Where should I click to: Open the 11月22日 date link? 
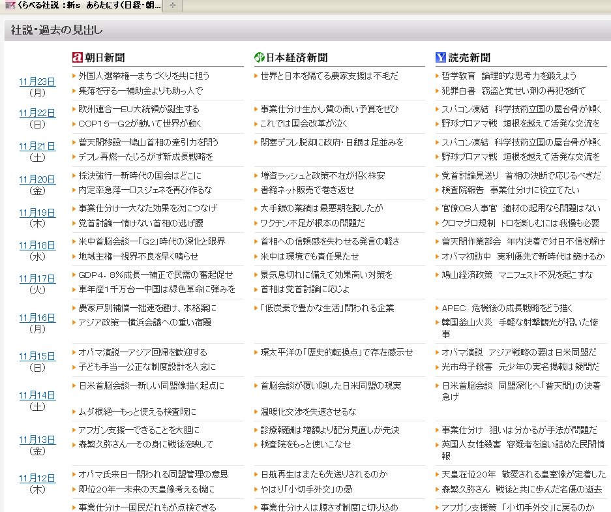tap(37, 113)
